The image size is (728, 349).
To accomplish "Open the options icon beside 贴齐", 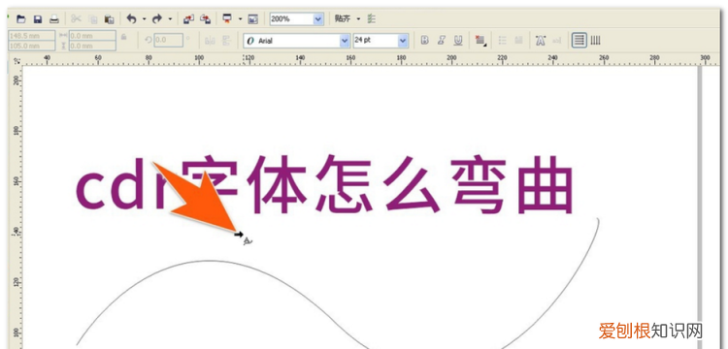I will (371, 19).
